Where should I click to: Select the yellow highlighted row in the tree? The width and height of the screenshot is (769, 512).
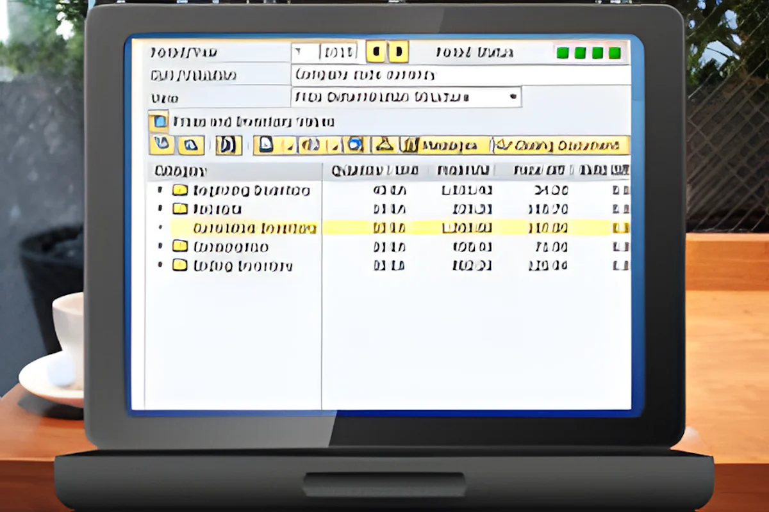coord(388,228)
